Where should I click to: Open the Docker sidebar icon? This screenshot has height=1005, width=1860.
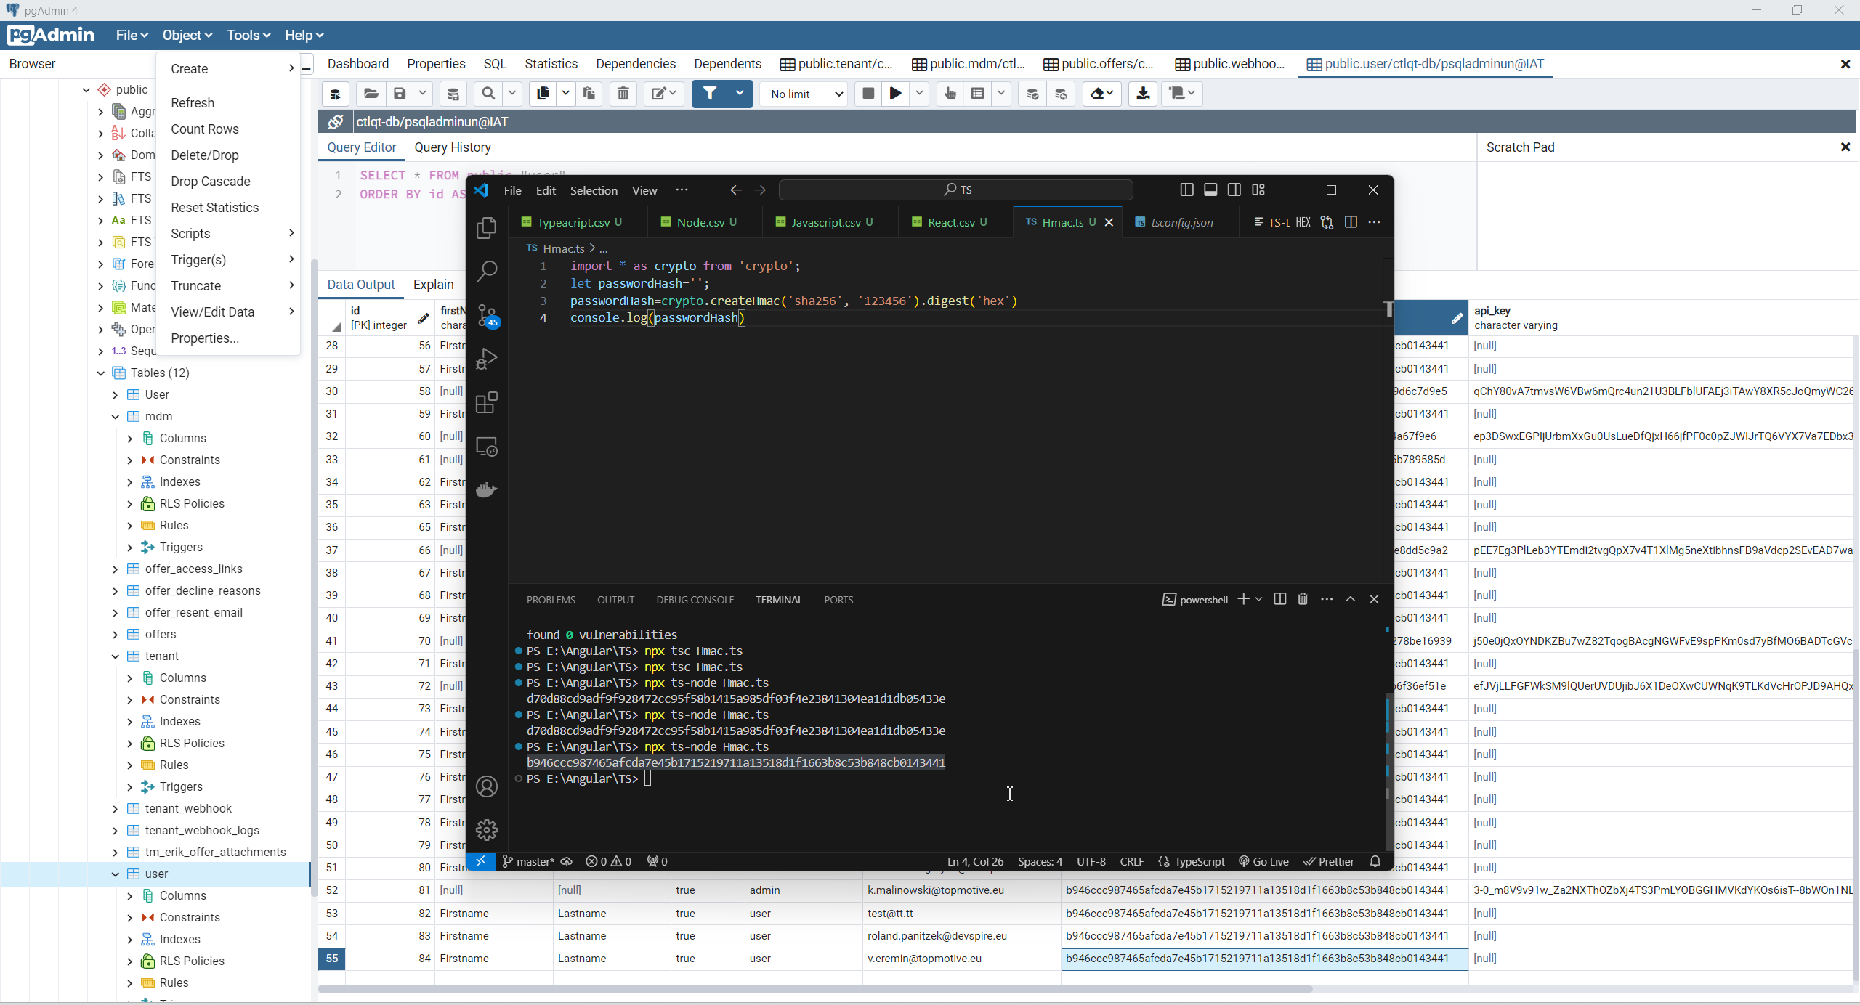point(486,490)
